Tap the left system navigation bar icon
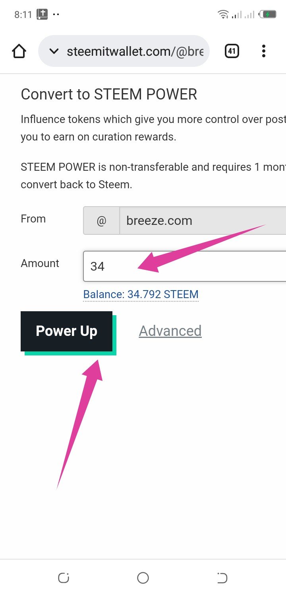Screen dimensions: 286x597 tap(64, 578)
